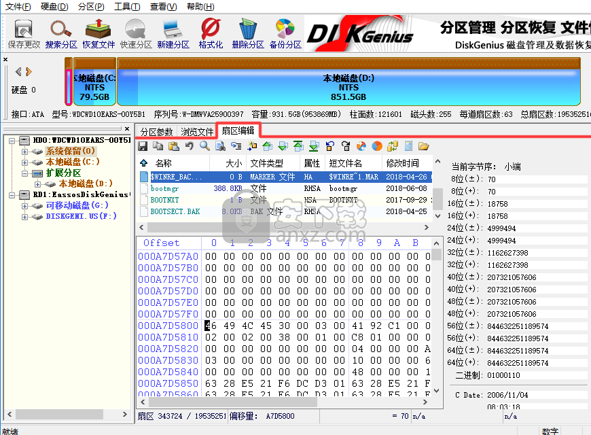Viewport: 591px width, 435px height.
Task: Click the paste clipboard icon in sector editor
Action: 173,146
